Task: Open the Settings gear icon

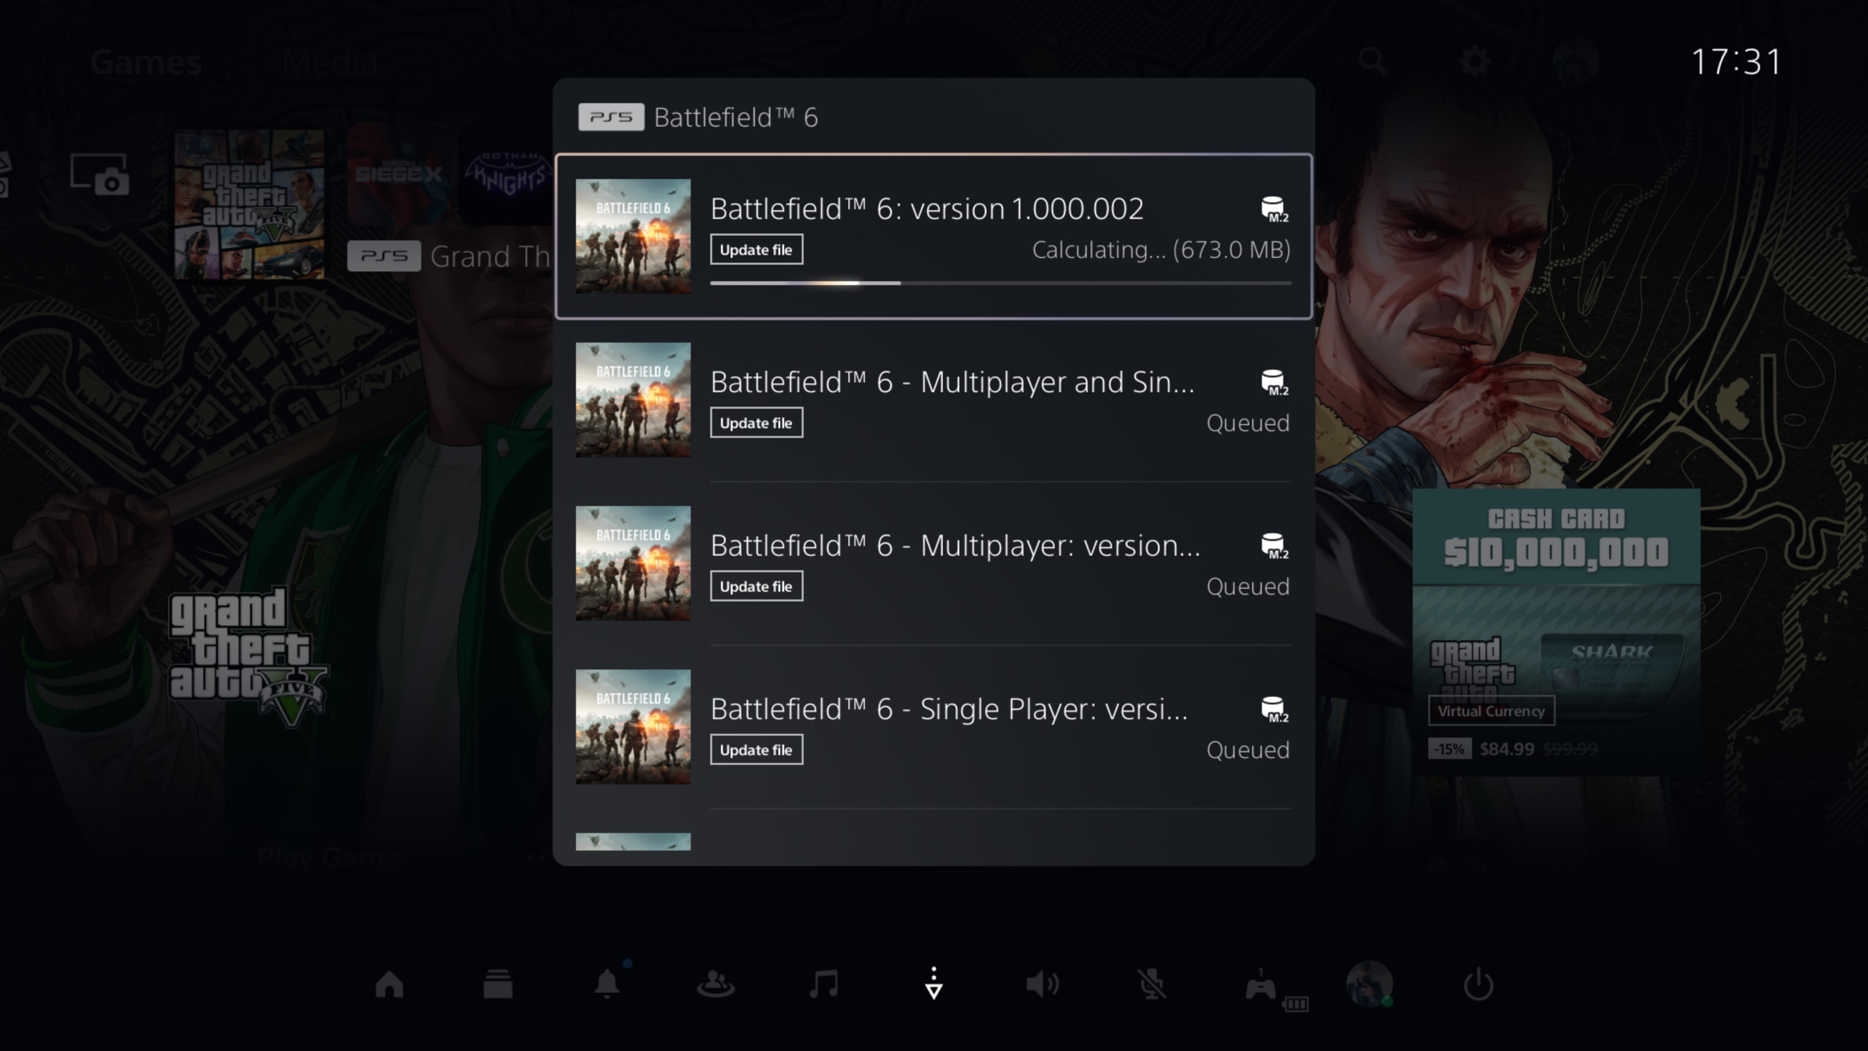Action: click(1474, 62)
